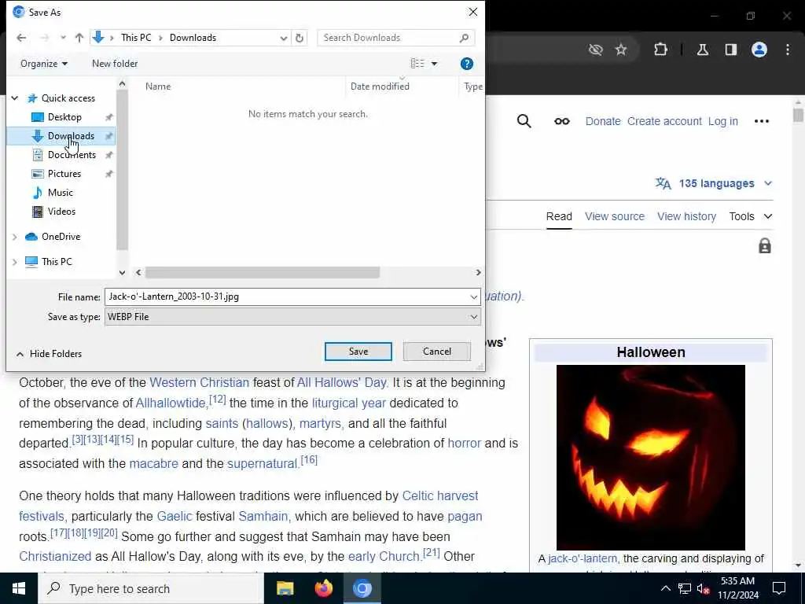The image size is (805, 604).
Task: Click taskbar search box
Action: point(151,588)
